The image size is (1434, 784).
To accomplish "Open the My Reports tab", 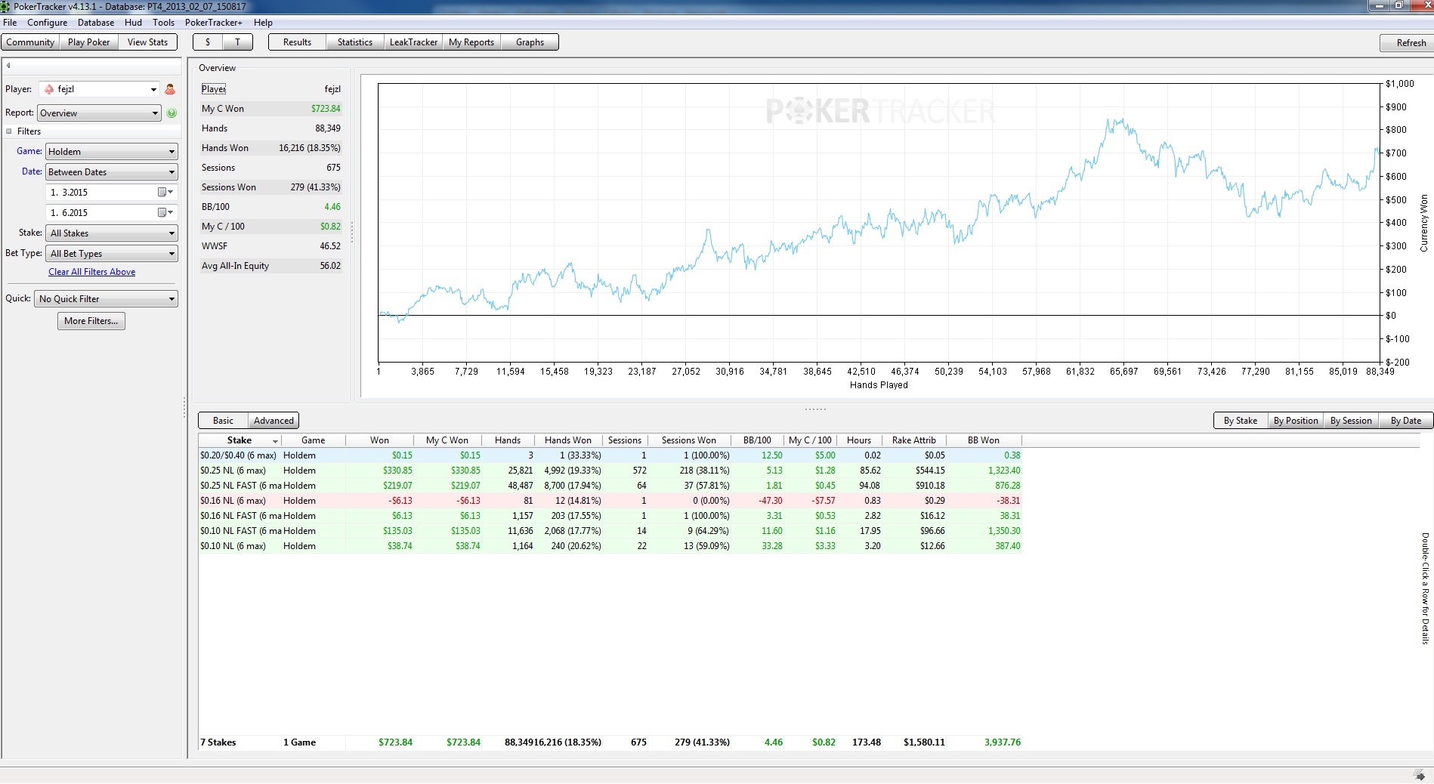I will pos(471,42).
